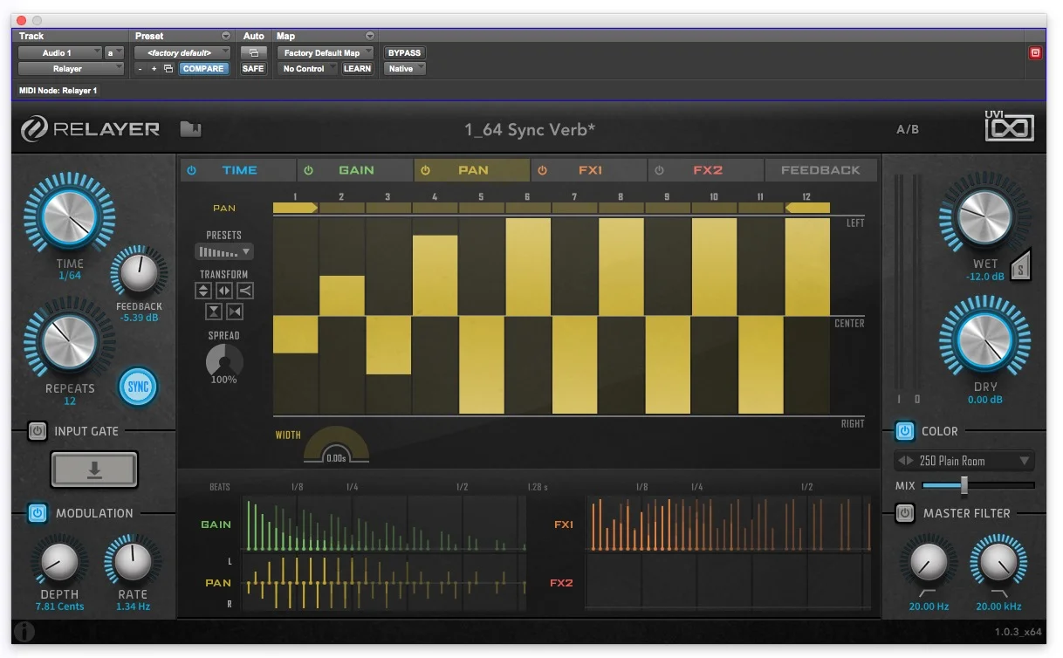Open the Pan PRESETS shape dropdown
This screenshot has width=1063, height=658.
(223, 250)
